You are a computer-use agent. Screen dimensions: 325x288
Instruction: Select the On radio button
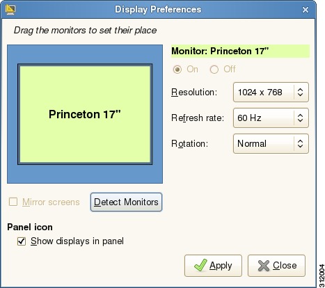click(x=177, y=70)
